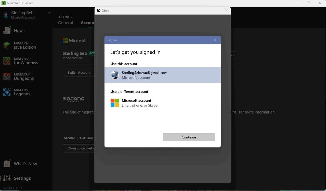Open Minecraft for Windows sidebar entry

[x=26, y=61]
